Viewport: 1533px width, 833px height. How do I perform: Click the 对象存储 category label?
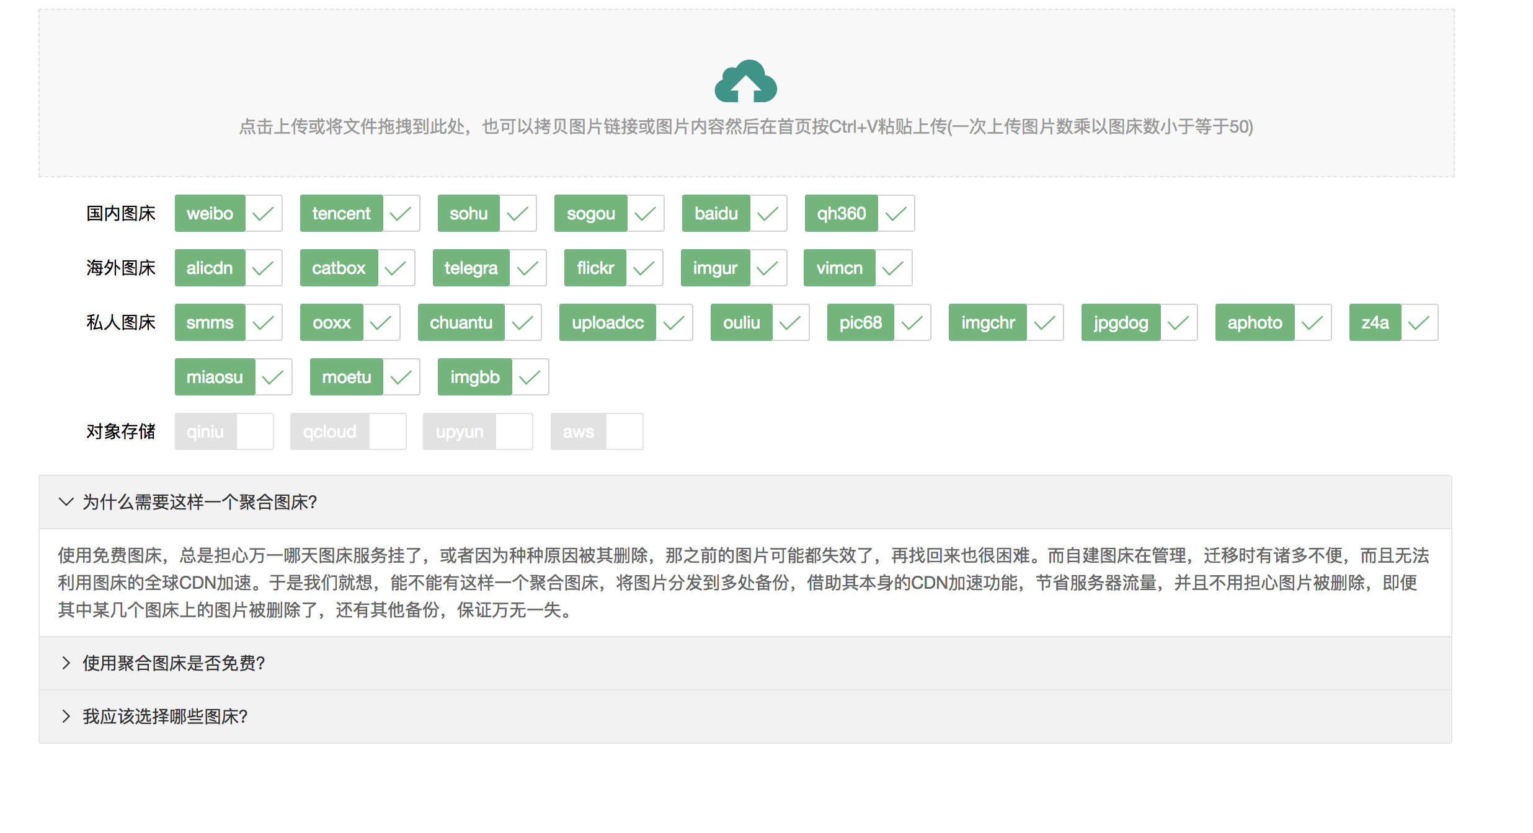coord(120,431)
